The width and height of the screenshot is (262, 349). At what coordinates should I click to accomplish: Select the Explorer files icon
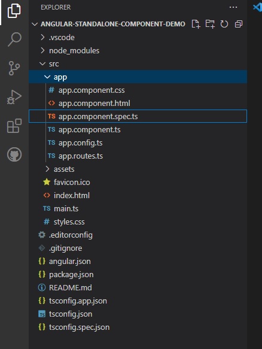pyautogui.click(x=14, y=11)
